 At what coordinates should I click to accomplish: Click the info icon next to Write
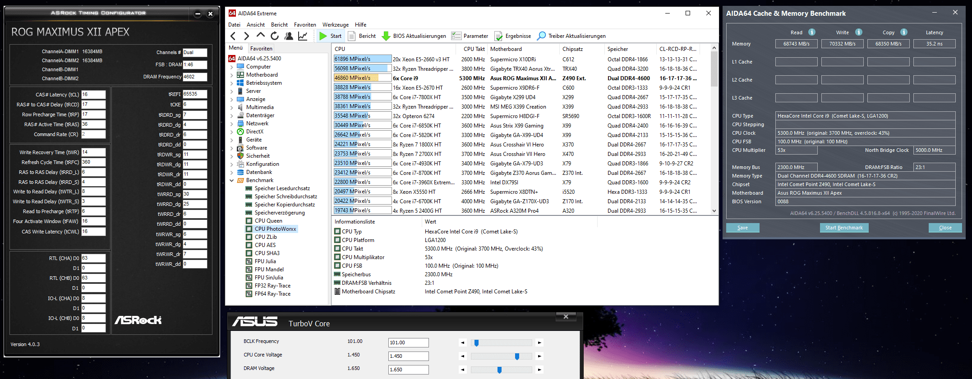tap(859, 32)
